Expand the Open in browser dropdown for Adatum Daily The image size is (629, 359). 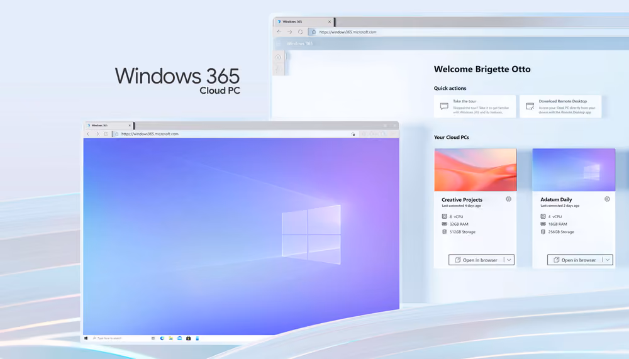tap(608, 260)
